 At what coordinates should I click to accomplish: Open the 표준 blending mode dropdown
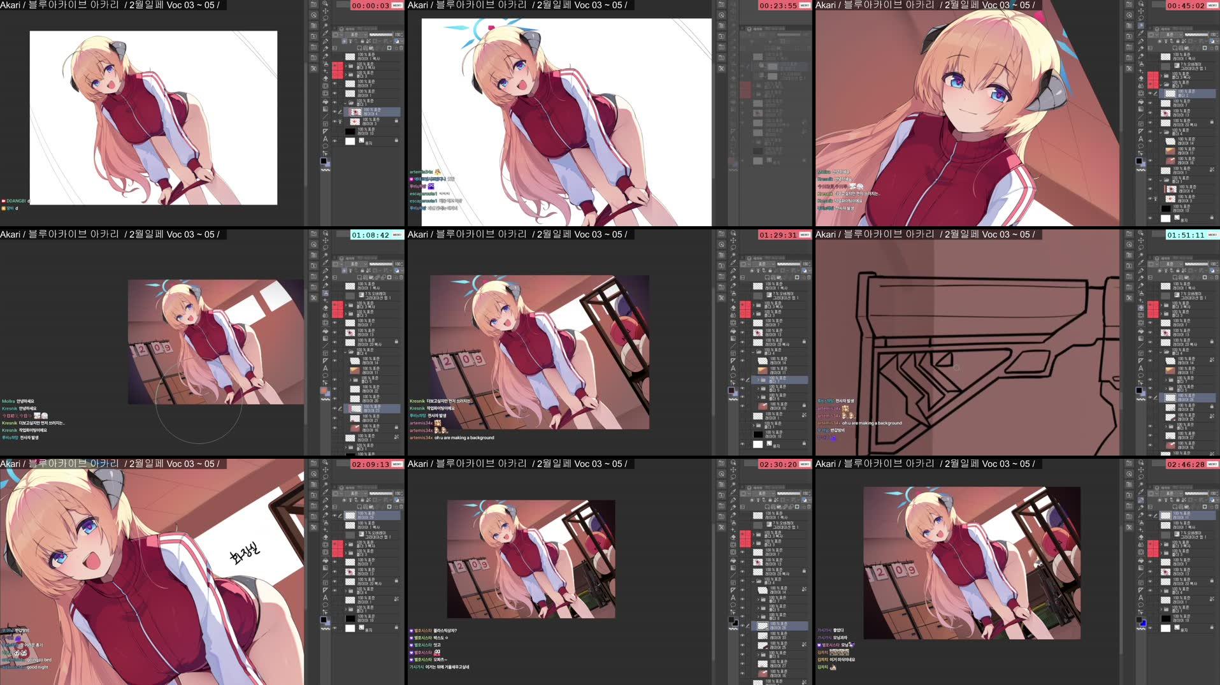tap(358, 34)
